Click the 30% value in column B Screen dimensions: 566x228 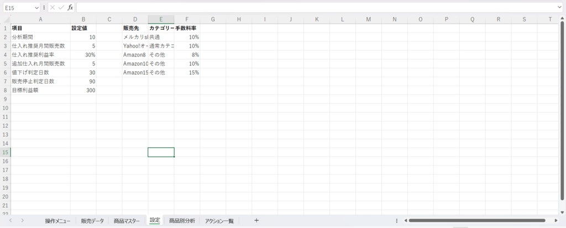[x=83, y=55]
